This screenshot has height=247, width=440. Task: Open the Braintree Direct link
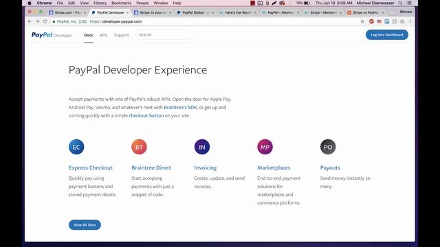151,167
